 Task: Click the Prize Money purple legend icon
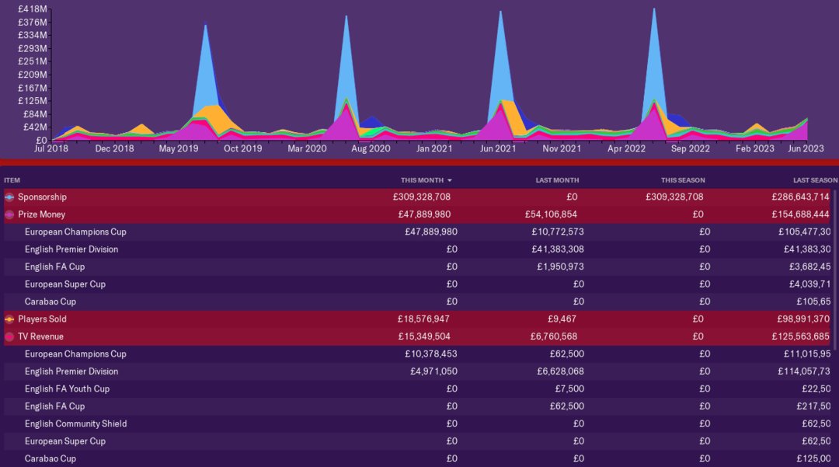click(9, 214)
